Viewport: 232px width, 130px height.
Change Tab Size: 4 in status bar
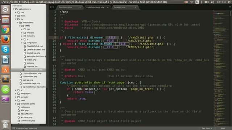point(207,129)
